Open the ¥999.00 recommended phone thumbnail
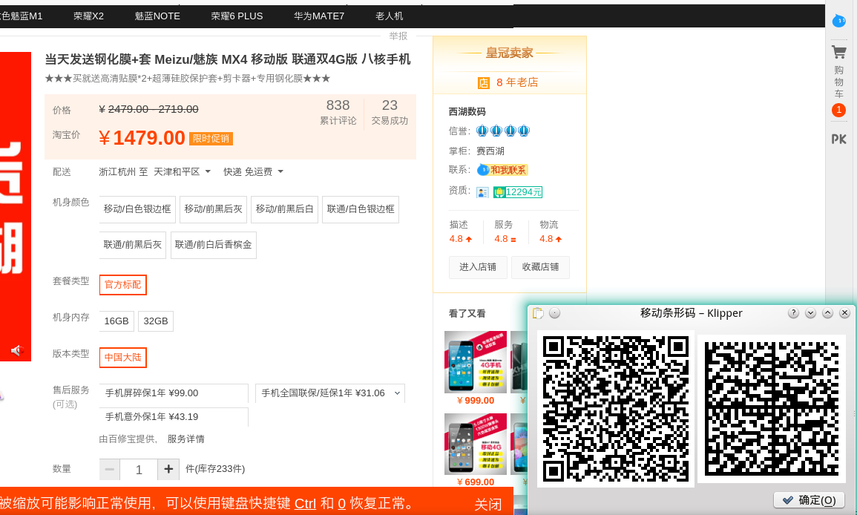 click(x=476, y=362)
